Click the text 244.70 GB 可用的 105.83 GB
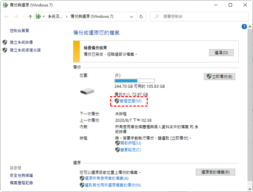253x192 pixels. click(x=140, y=86)
